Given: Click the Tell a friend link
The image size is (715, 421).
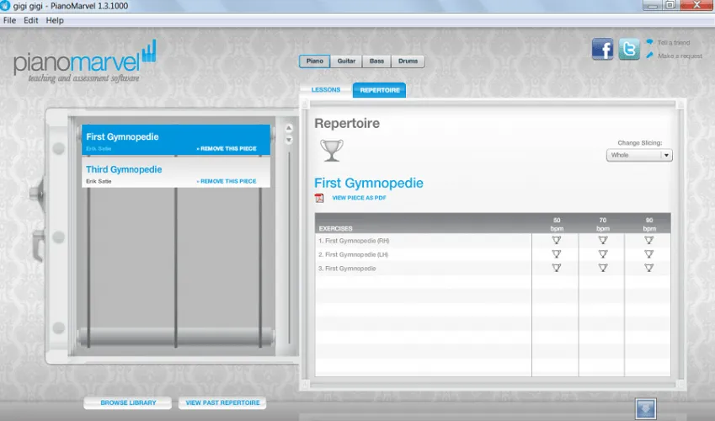Looking at the screenshot, I should (674, 42).
